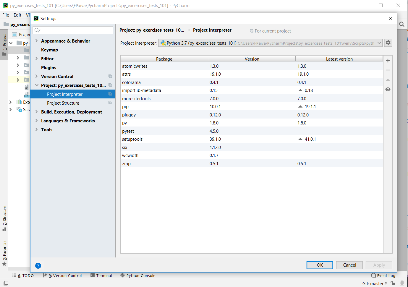Image resolution: width=408 pixels, height=287 pixels.
Task: Open the Settings help question mark icon
Action: 38,266
